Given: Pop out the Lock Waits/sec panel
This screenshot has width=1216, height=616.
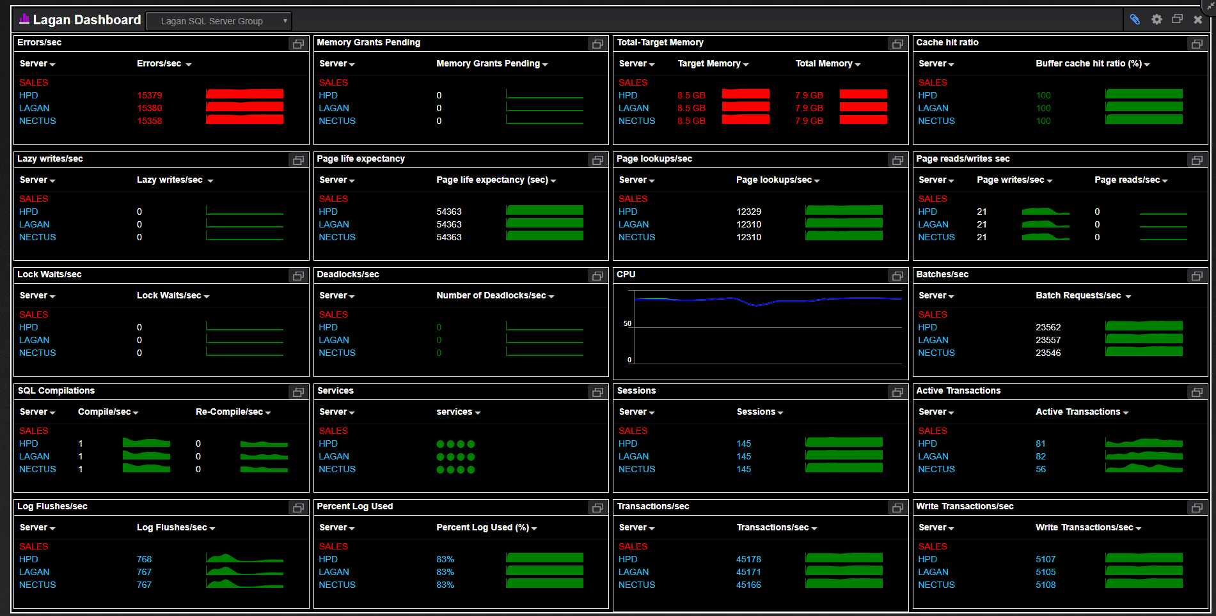Looking at the screenshot, I should pos(298,276).
